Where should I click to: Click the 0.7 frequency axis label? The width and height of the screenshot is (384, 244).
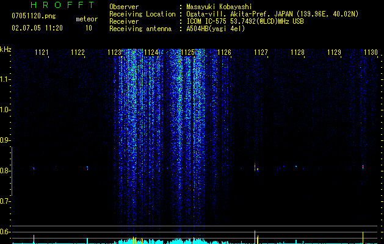coord(5,201)
